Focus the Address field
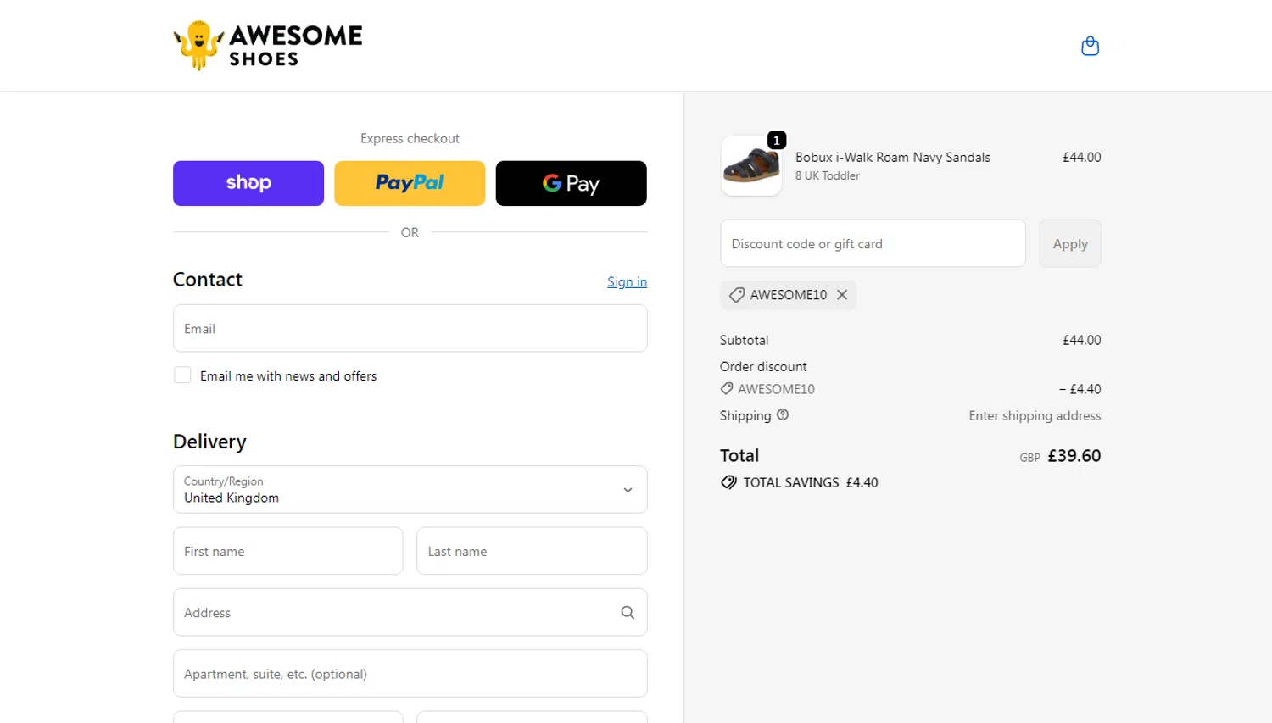1272x723 pixels. [410, 613]
